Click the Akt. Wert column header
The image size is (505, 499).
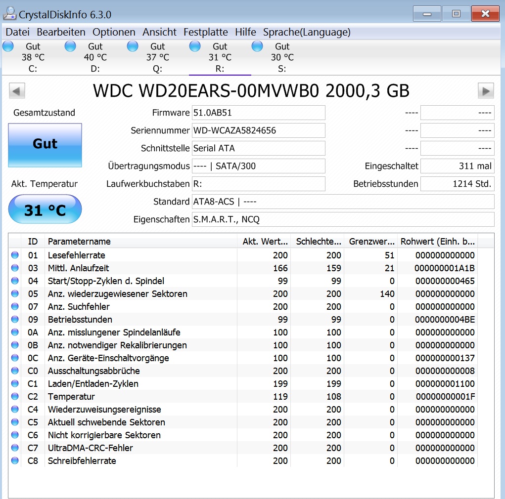264,241
